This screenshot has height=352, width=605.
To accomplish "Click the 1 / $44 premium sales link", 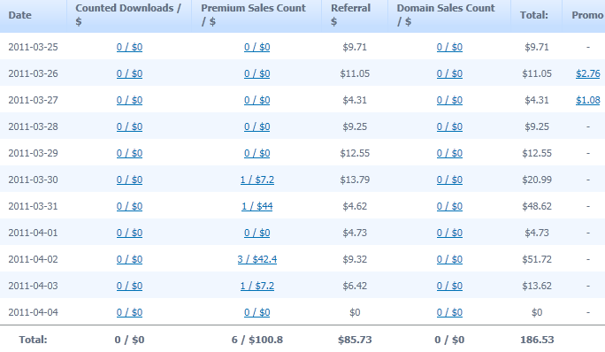I will [257, 206].
